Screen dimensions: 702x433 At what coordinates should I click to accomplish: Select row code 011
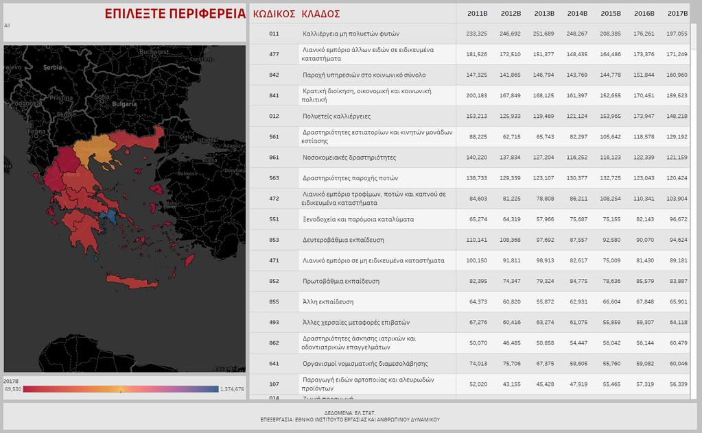274,34
